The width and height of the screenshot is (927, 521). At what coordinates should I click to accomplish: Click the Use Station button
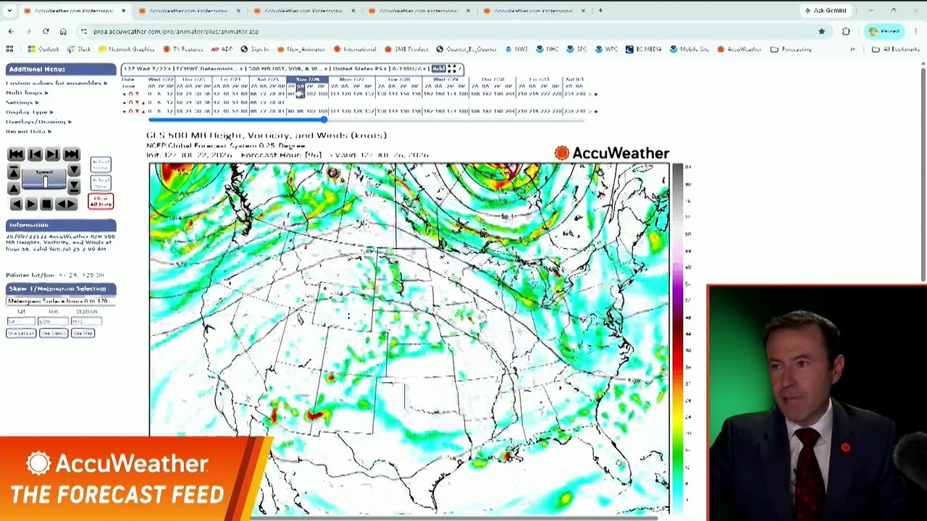point(53,333)
